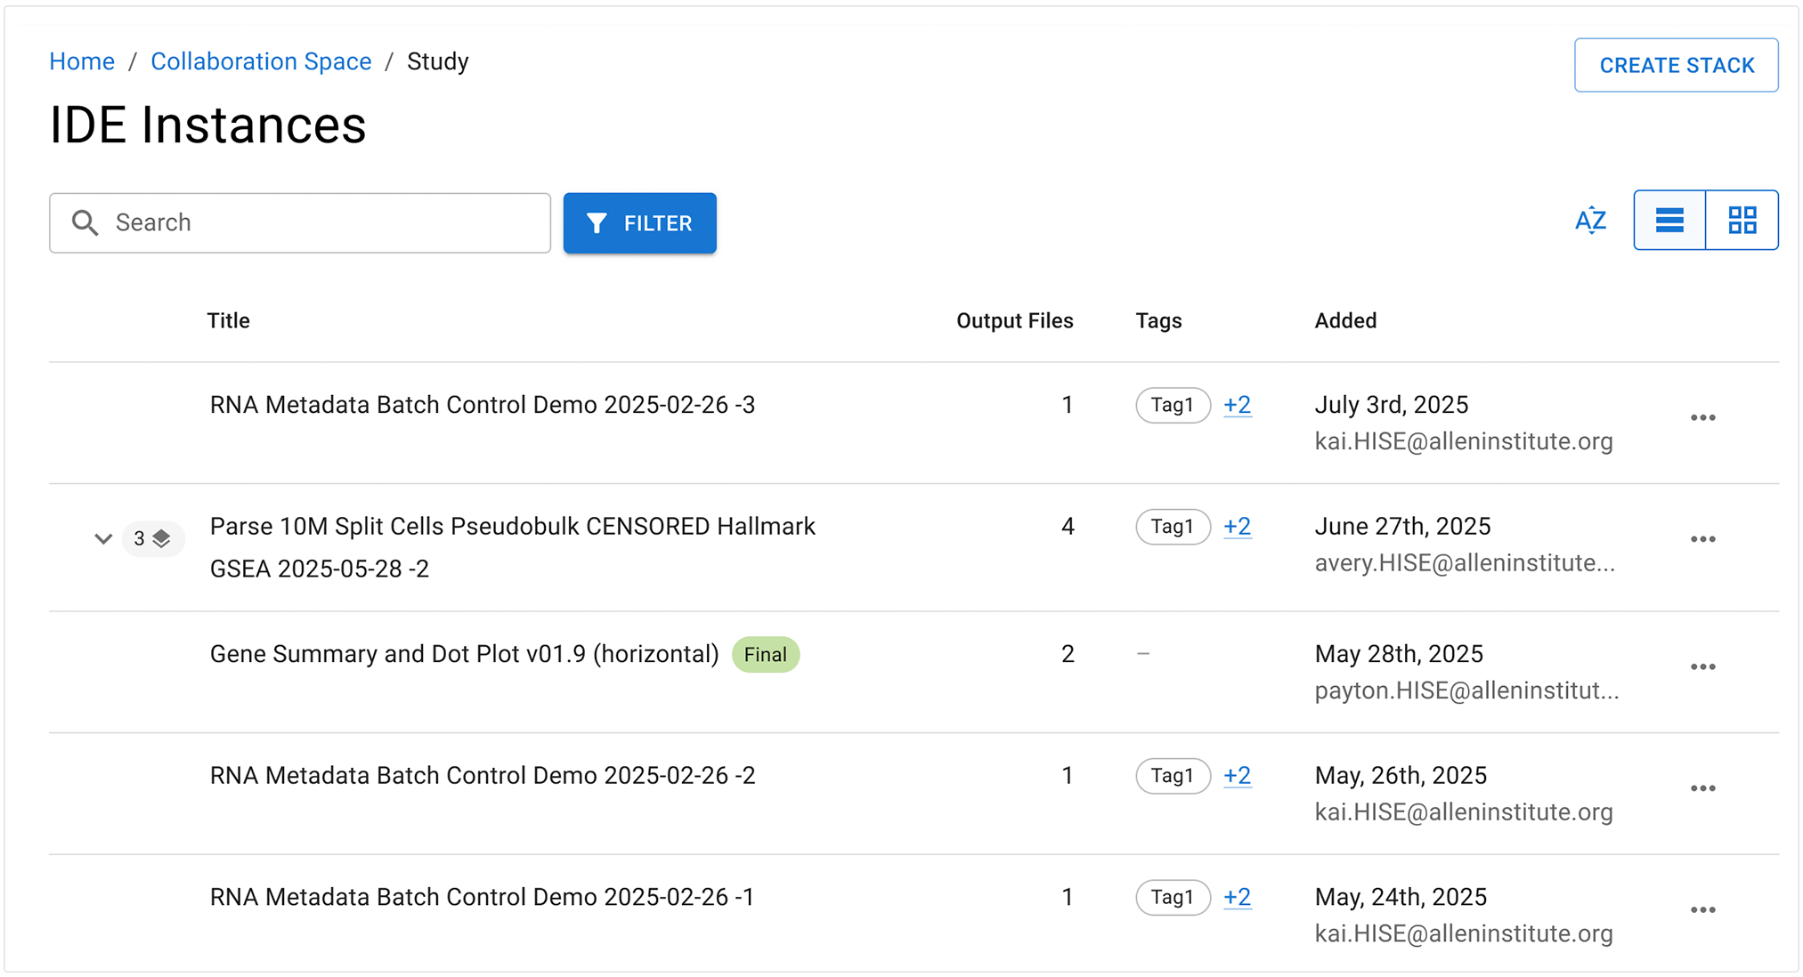Expand the Parse 10M Split Cells stack chevron
The height and width of the screenshot is (977, 1803).
(x=103, y=538)
